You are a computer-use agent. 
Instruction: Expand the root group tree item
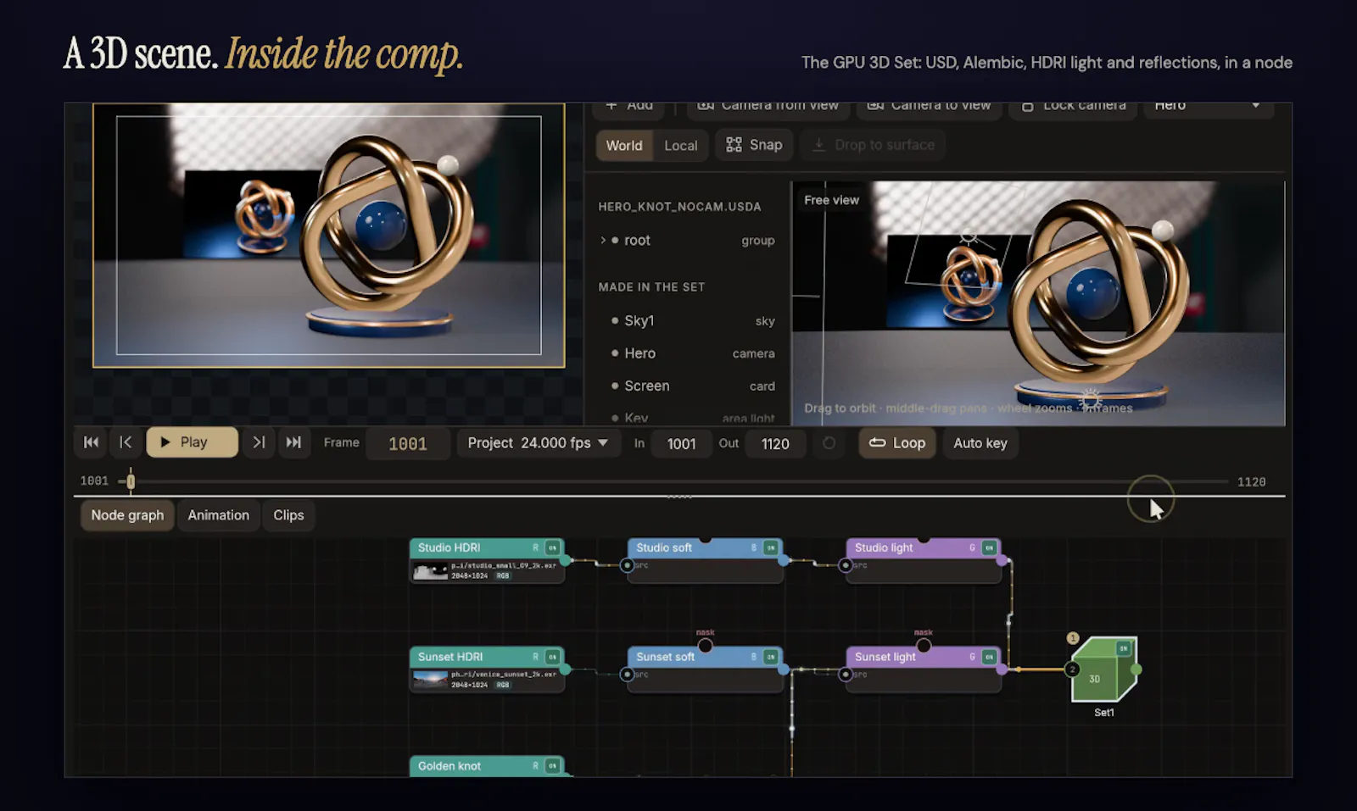click(x=603, y=241)
